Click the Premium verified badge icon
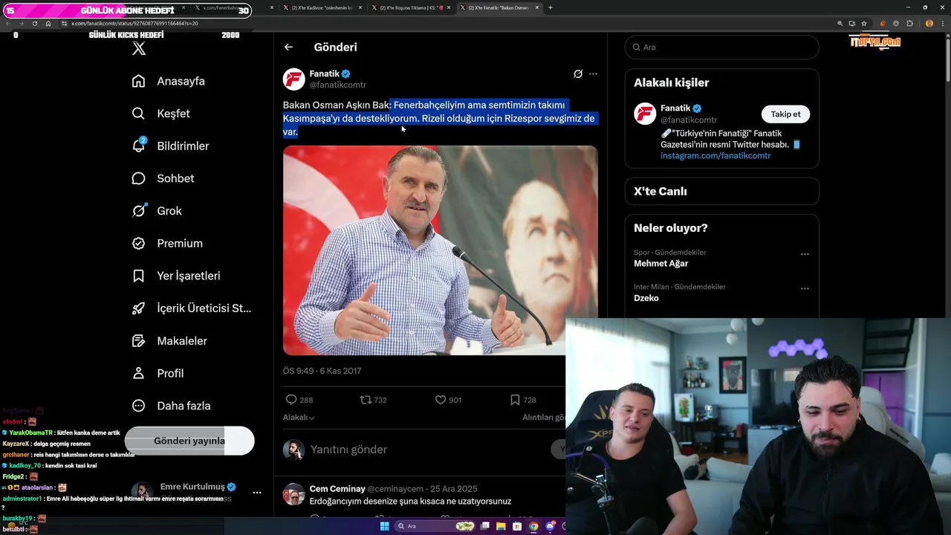The image size is (951, 535). pyautogui.click(x=138, y=243)
